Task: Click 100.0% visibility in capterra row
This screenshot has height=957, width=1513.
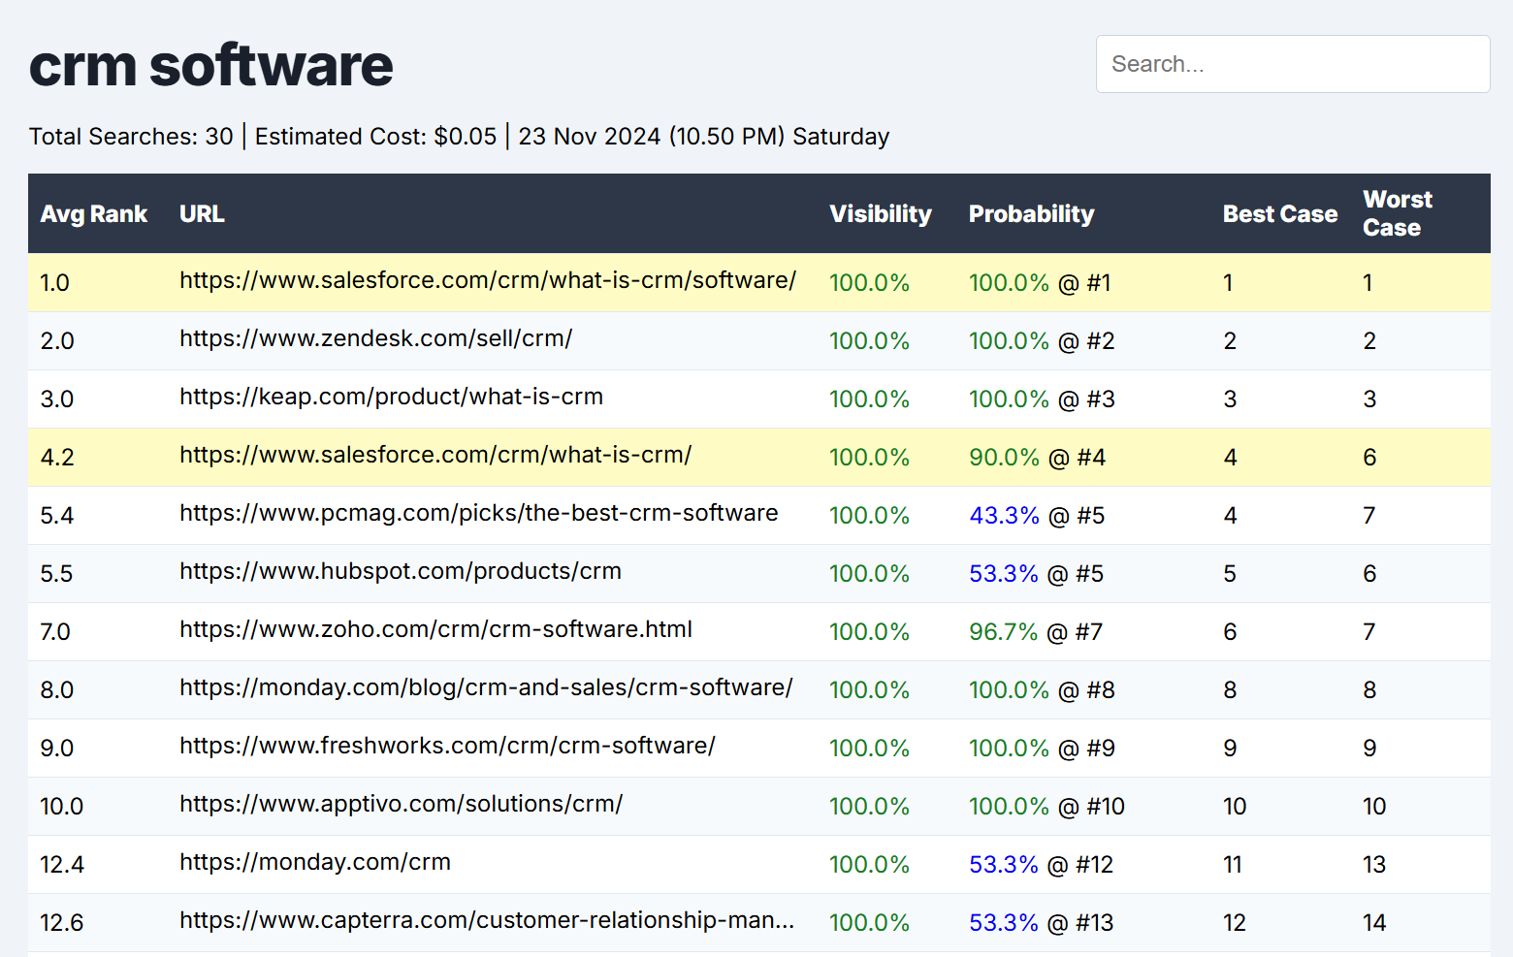Action: (x=869, y=923)
